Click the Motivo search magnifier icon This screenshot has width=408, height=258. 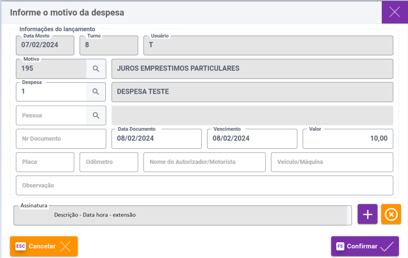tap(96, 68)
